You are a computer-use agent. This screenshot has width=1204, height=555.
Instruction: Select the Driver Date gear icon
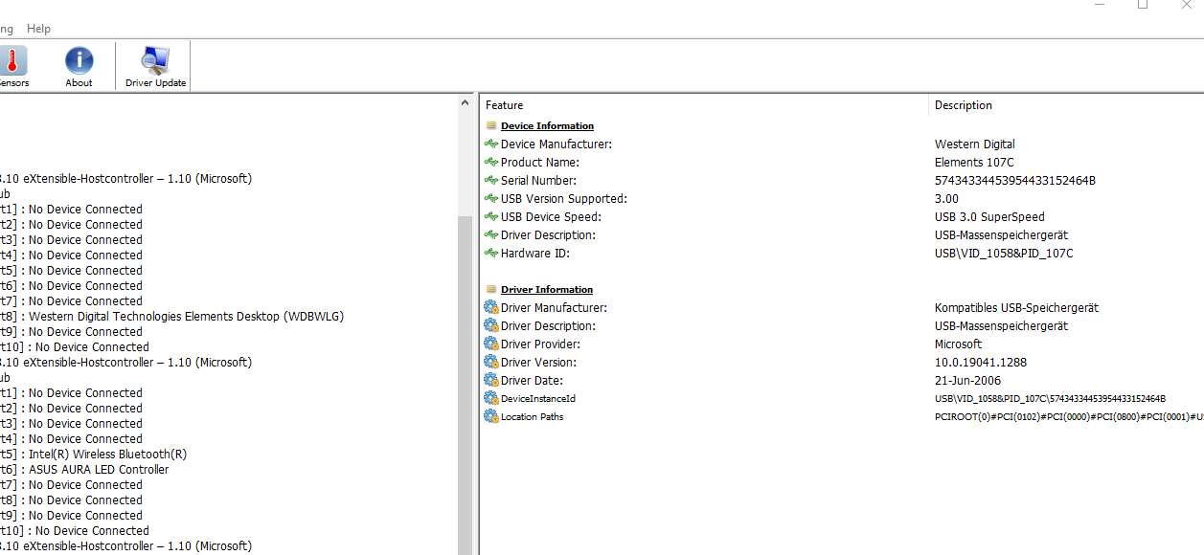(491, 381)
